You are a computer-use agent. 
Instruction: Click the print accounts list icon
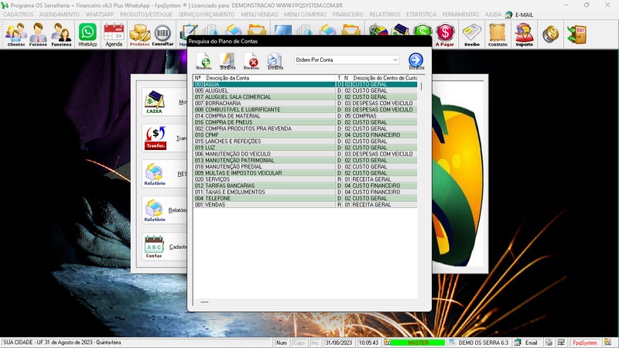click(275, 60)
